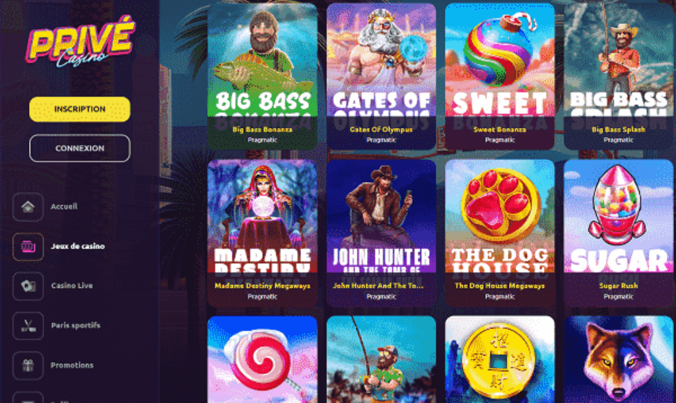Select Madame Destiny Megaways game
676x403 pixels.
coord(262,233)
